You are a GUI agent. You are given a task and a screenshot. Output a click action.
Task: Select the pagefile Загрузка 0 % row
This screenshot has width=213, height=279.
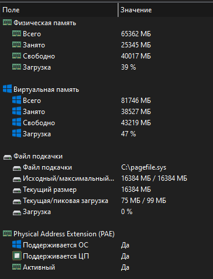pyautogui.click(x=106, y=212)
